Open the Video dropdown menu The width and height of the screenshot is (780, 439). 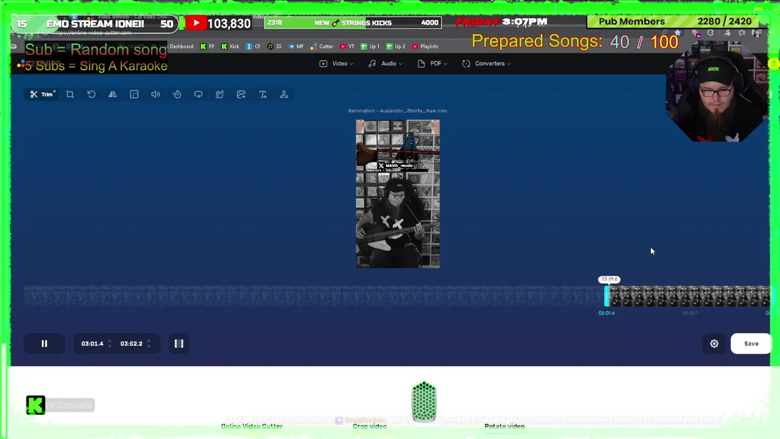pos(336,63)
